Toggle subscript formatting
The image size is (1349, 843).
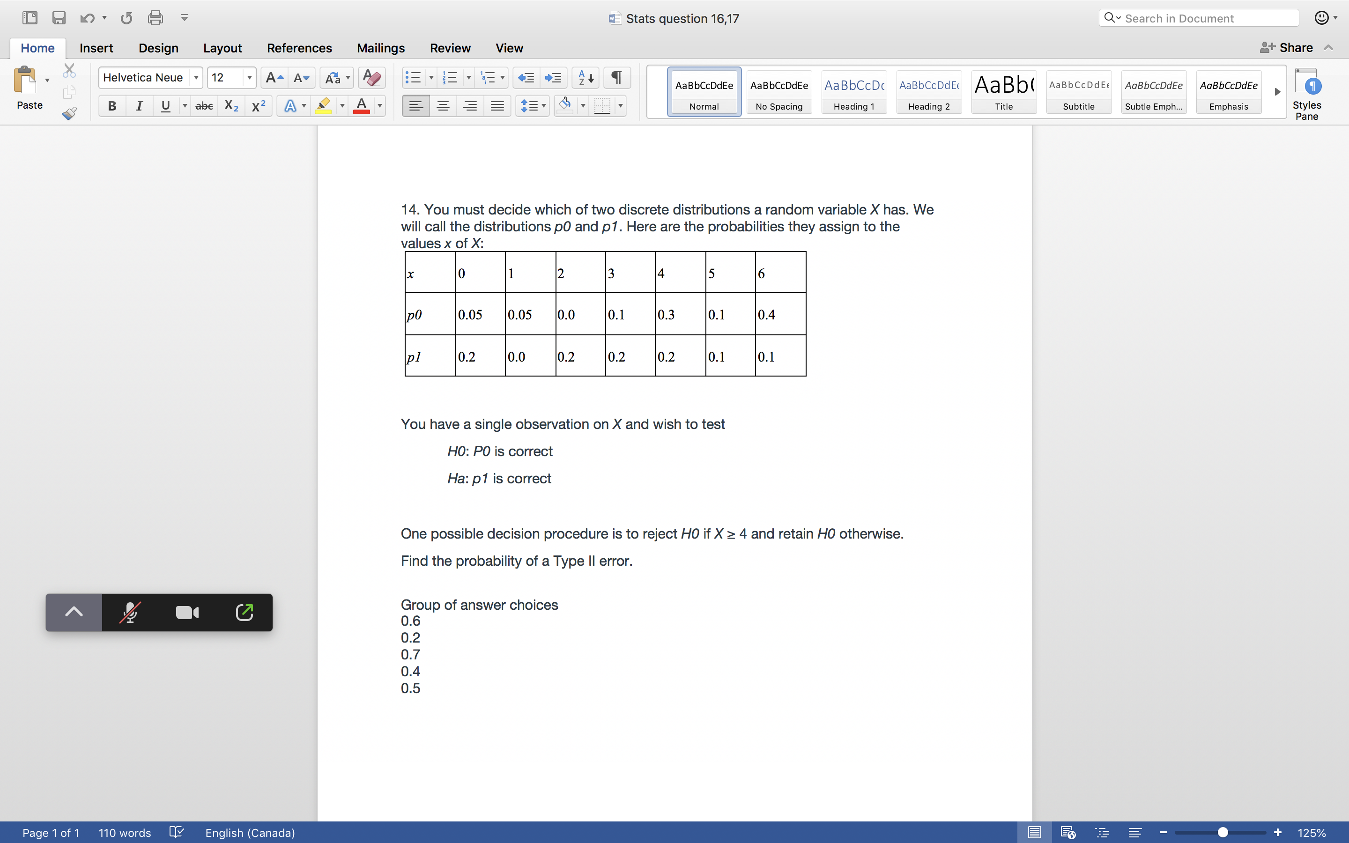(231, 105)
